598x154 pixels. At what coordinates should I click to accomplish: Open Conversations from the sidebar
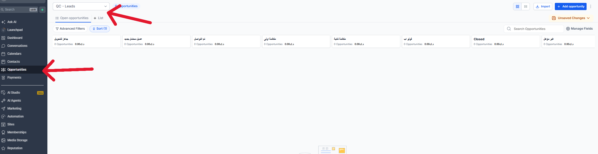pyautogui.click(x=17, y=46)
